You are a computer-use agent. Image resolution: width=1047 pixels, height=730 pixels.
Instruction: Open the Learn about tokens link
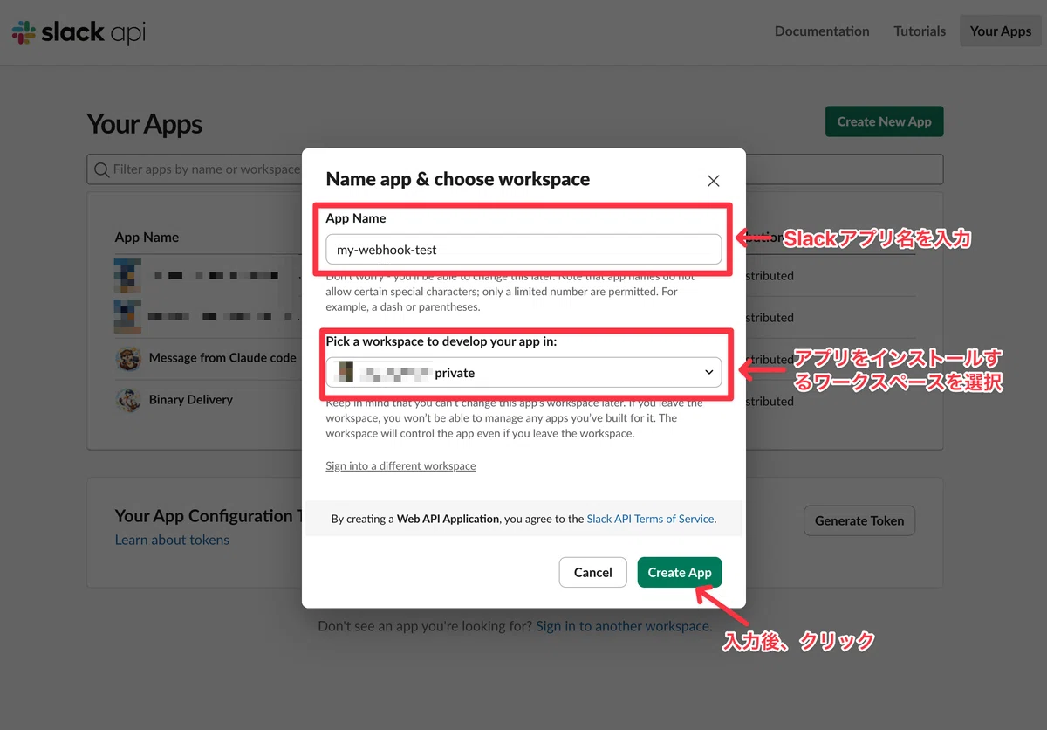(x=172, y=540)
